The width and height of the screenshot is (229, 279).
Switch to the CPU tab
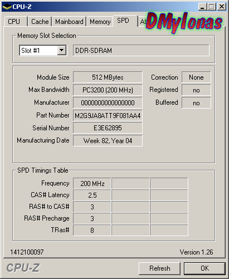tap(16, 22)
